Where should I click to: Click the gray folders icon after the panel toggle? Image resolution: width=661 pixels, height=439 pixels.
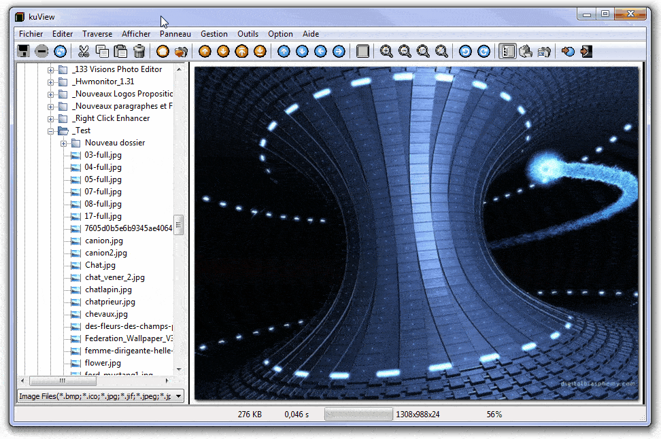526,52
